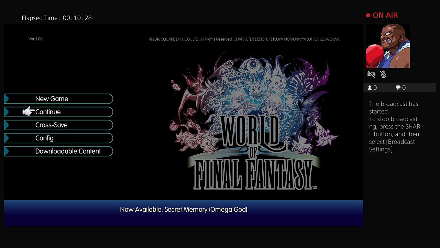Click the viewer count person icon
The image size is (440, 248).
click(x=370, y=88)
